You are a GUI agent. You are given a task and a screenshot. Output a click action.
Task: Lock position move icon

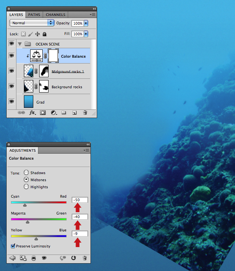pyautogui.click(x=38, y=34)
